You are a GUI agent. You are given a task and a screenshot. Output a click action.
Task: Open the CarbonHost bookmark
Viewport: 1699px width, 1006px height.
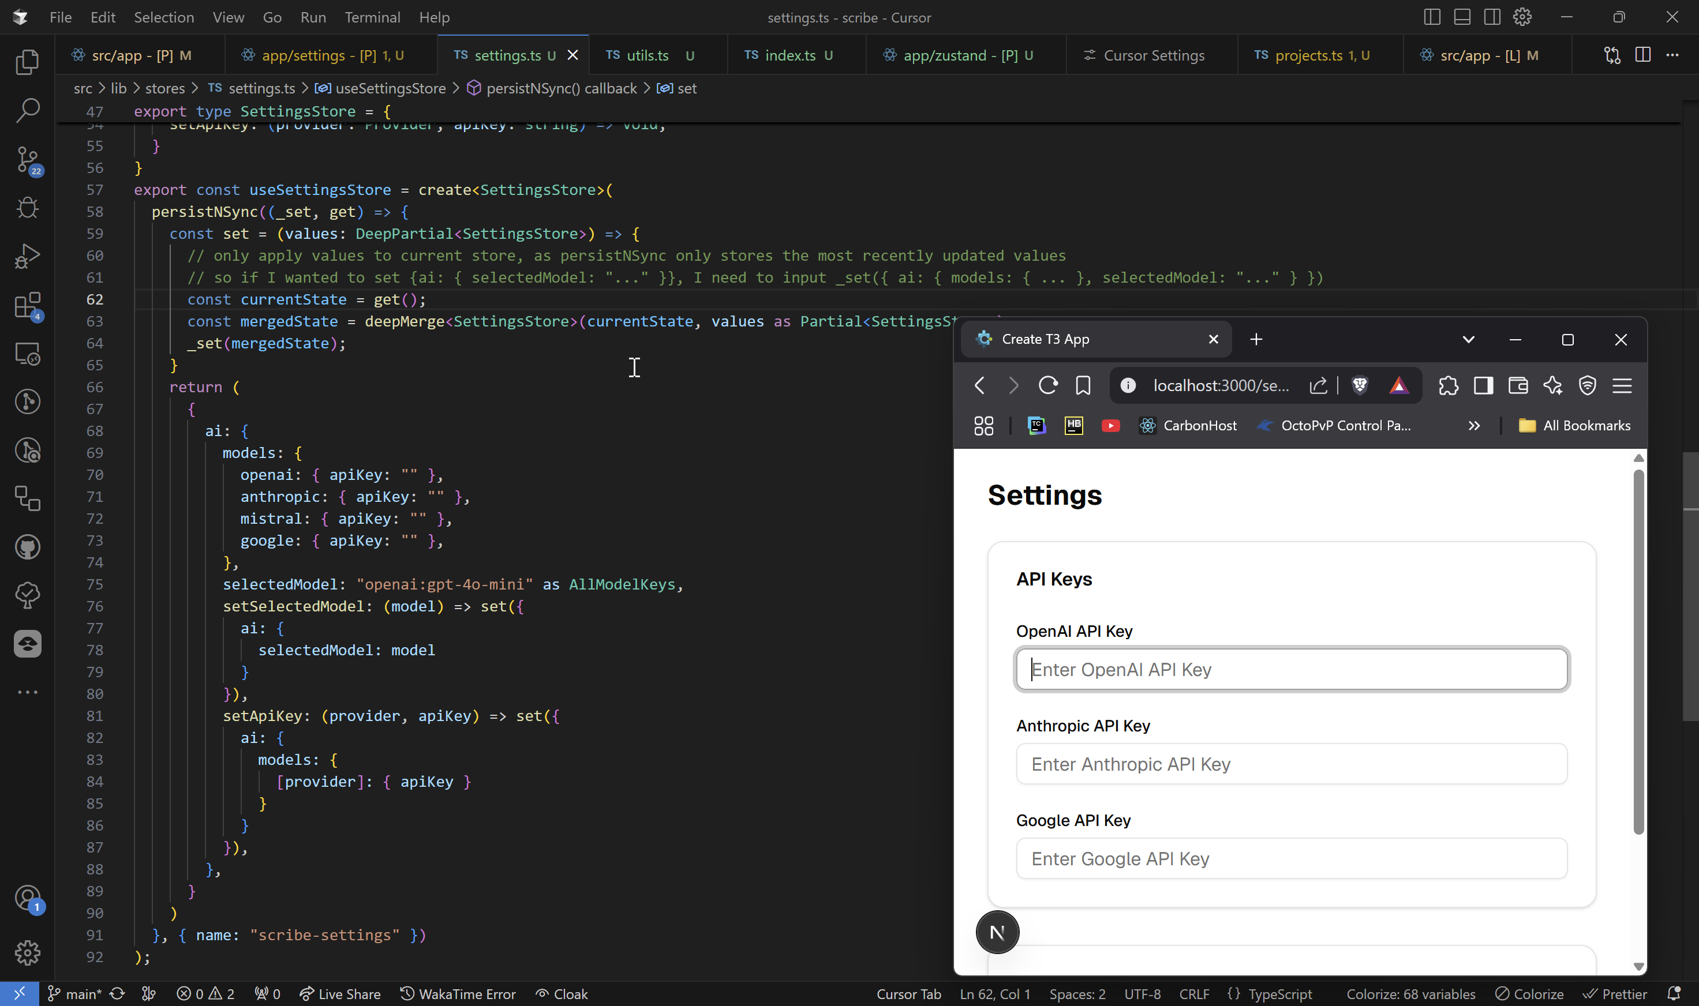tap(1188, 426)
